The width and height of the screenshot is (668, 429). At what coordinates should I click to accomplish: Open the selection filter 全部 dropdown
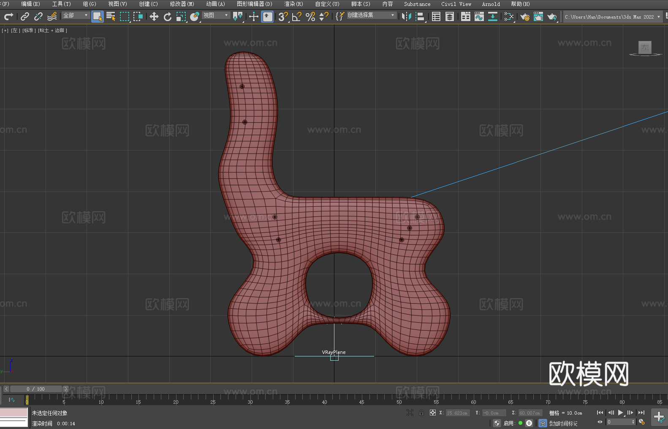click(x=76, y=15)
